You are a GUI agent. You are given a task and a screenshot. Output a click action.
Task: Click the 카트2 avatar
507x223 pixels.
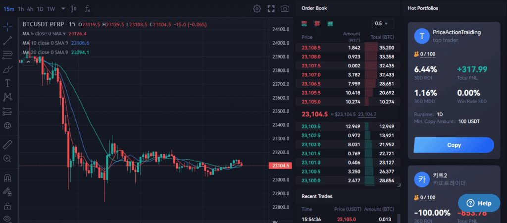tap(422, 179)
